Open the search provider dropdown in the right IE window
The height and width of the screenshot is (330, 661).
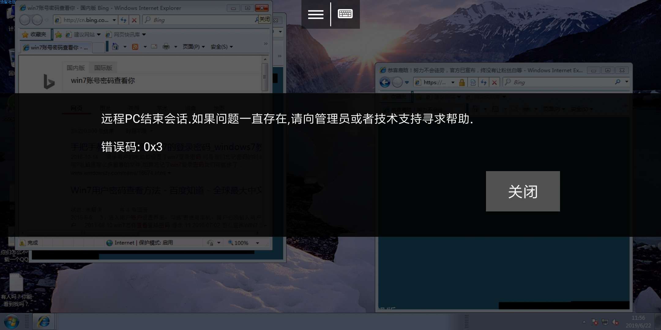[x=627, y=82]
